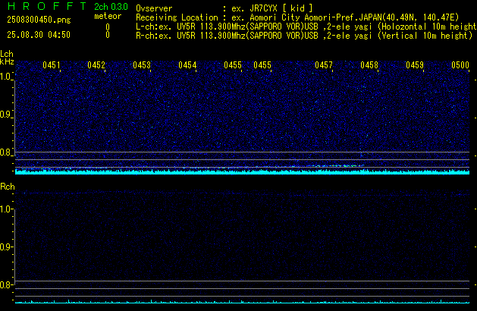Viewport: 477px width, 311px height.
Task: Click the Rch cyan signal level strip
Action: pyautogui.click(x=242, y=302)
